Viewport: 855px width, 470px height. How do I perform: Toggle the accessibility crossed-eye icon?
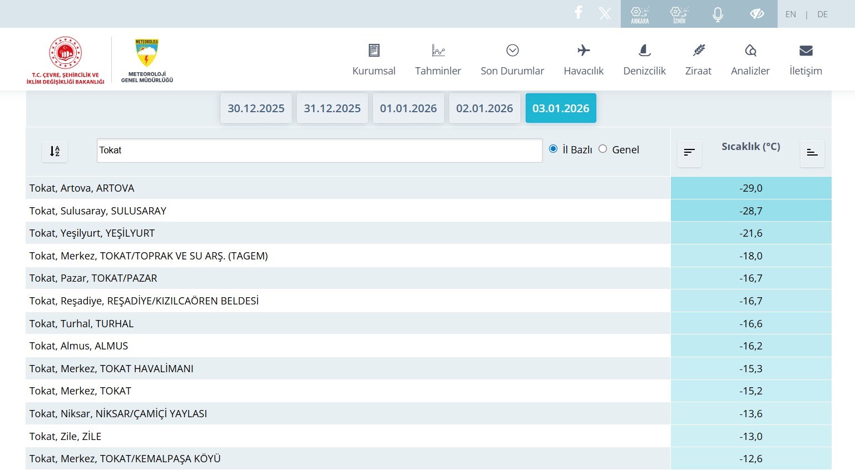pos(757,14)
